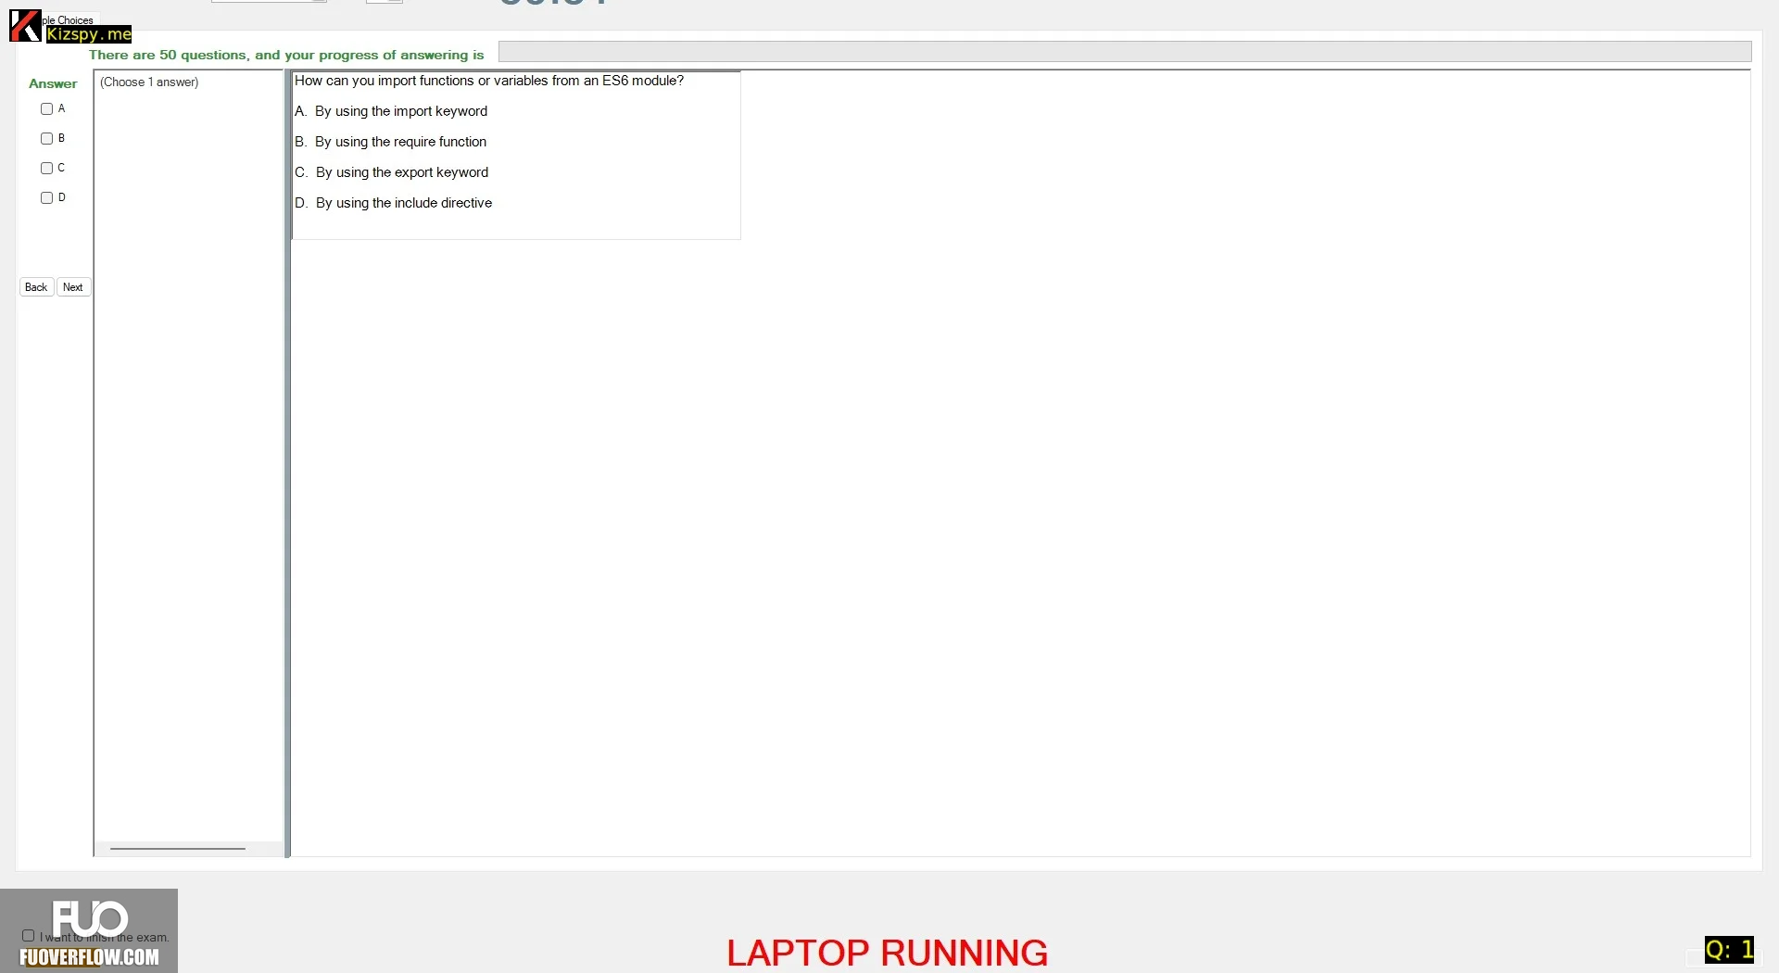The image size is (1779, 973).
Task: Click the green 'Answer' heading
Action: point(53,83)
